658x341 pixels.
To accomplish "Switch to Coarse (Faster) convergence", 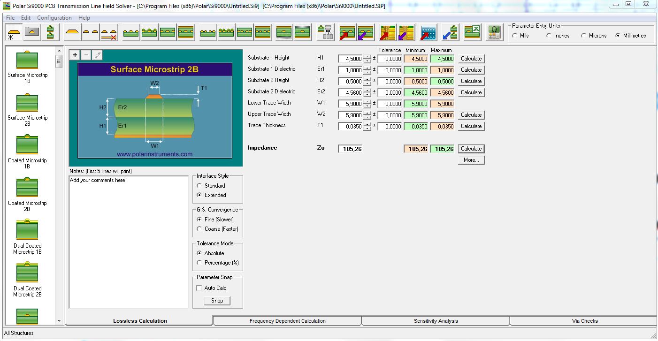I will click(x=199, y=229).
